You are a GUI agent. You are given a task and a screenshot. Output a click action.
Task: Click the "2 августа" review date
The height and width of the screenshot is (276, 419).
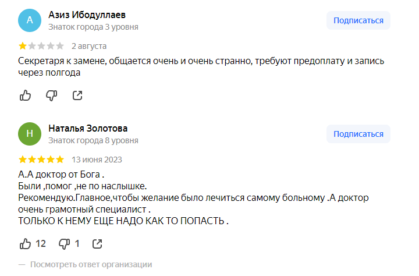(x=89, y=45)
